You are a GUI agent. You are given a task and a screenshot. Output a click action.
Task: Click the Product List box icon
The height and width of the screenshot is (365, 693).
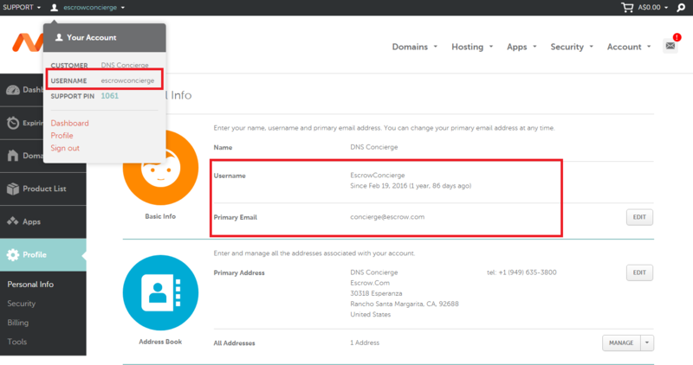point(14,189)
